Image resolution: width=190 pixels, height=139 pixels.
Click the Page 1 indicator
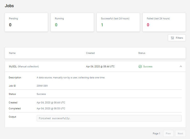(156, 134)
